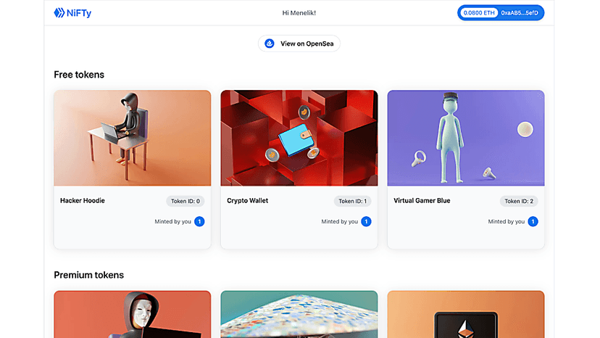Open View on OpenSea link
The width and height of the screenshot is (600, 338).
299,44
